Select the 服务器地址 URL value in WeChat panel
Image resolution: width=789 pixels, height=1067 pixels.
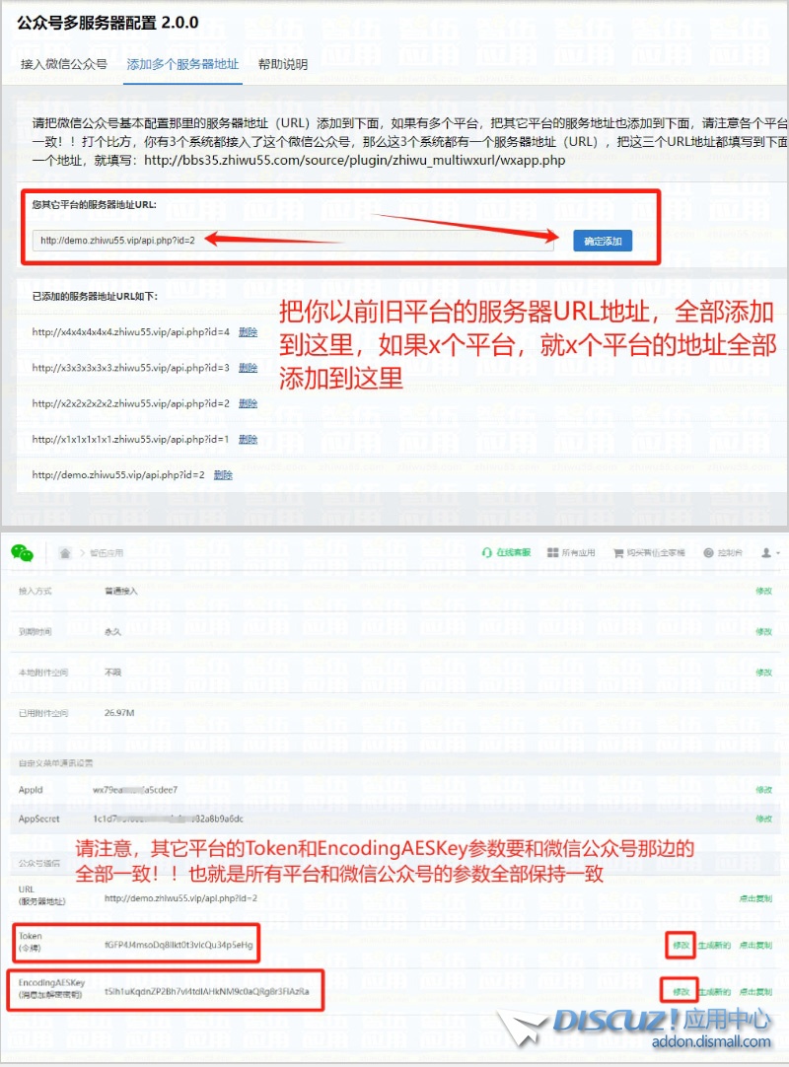click(x=180, y=898)
